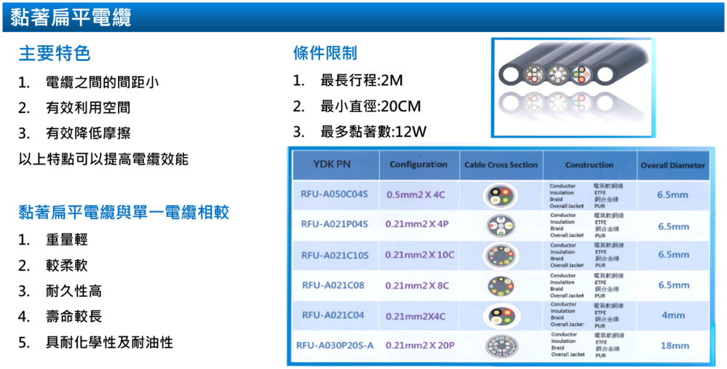Click the 條件限制 section heading
727x369 pixels.
(325, 54)
